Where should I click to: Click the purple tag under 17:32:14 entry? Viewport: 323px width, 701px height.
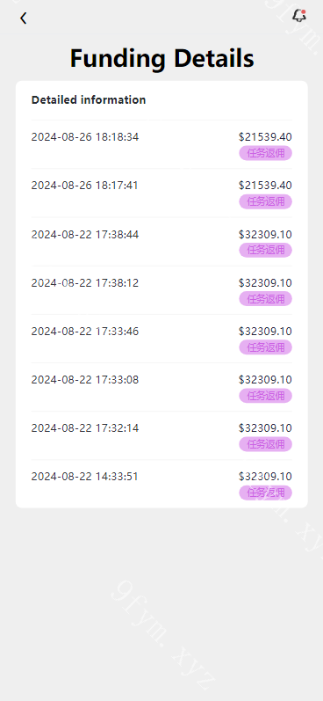(265, 444)
